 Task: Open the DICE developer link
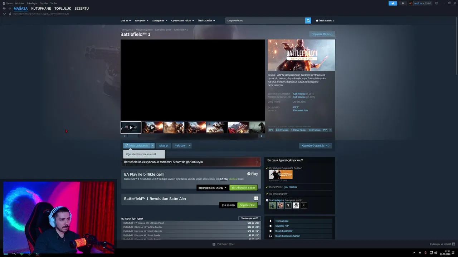[x=296, y=107]
